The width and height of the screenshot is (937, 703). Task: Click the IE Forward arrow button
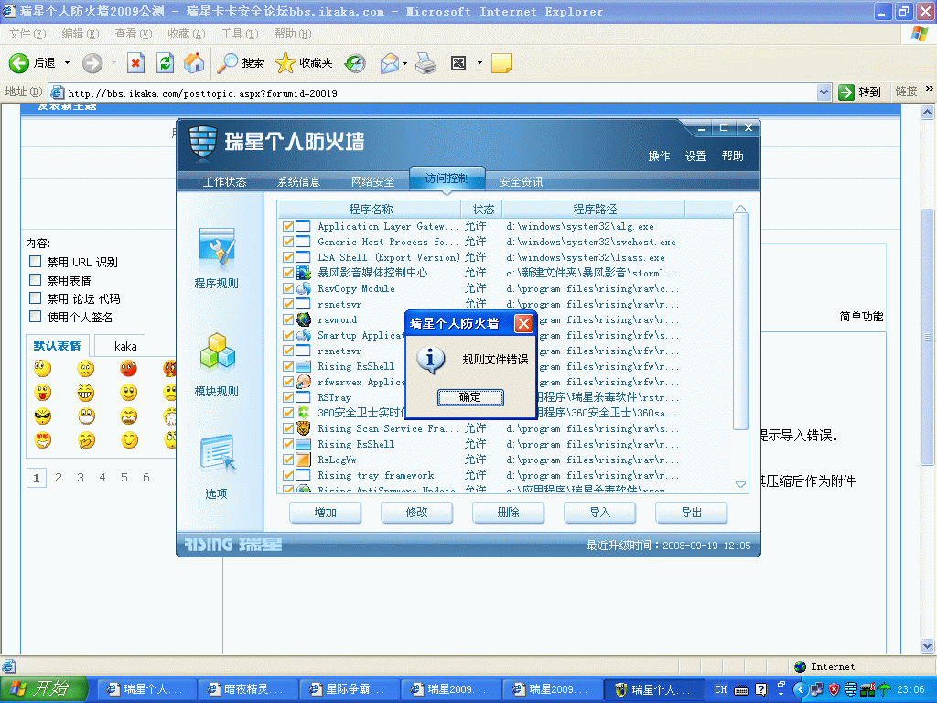point(92,63)
